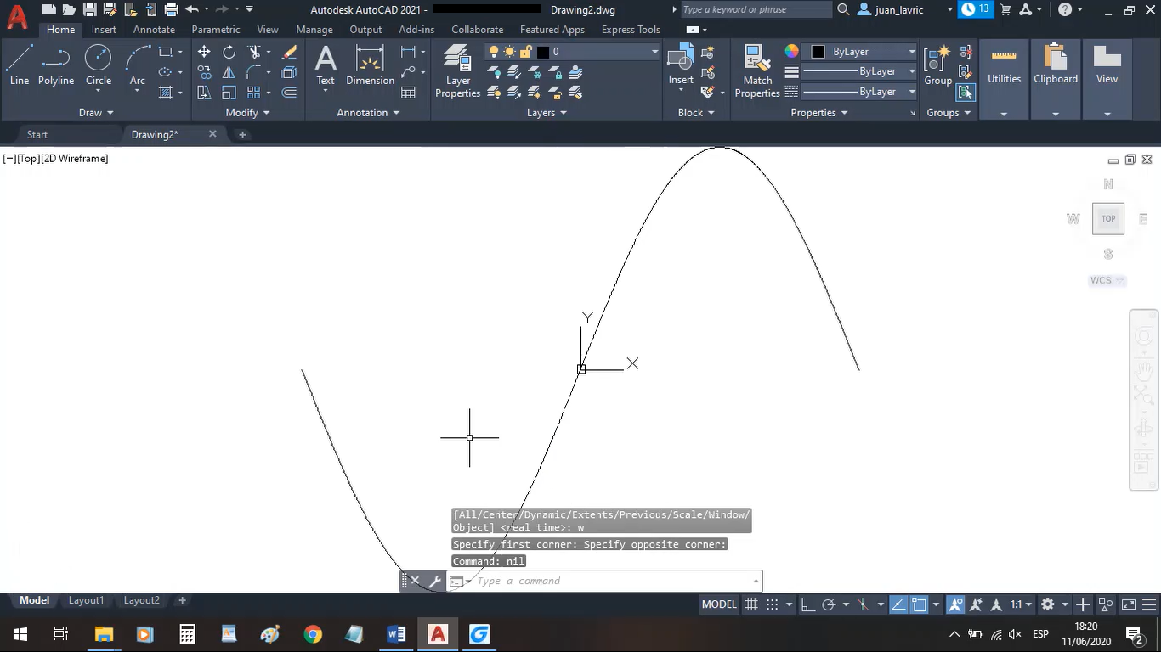The width and height of the screenshot is (1161, 652).
Task: Expand the Annotation panel options
Action: [x=368, y=112]
